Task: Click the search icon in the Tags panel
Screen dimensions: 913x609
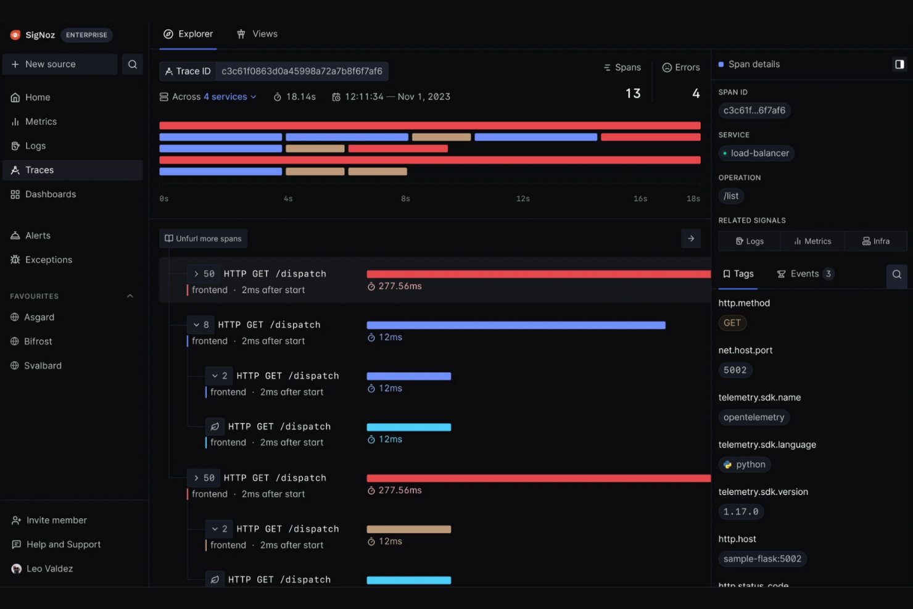Action: 896,274
